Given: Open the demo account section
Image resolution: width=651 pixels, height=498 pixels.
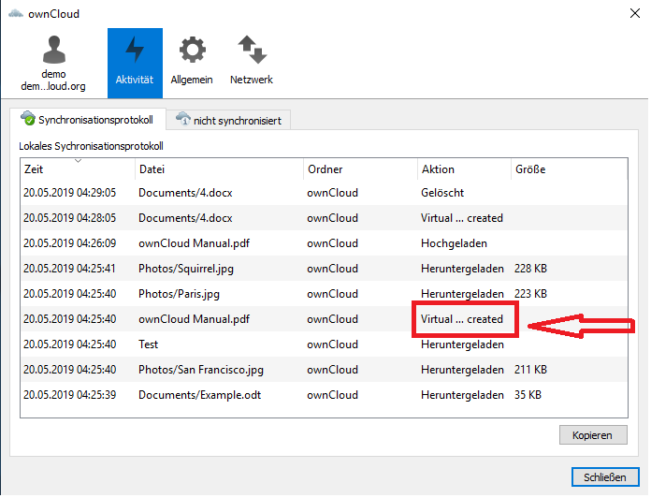Looking at the screenshot, I should click(x=53, y=63).
